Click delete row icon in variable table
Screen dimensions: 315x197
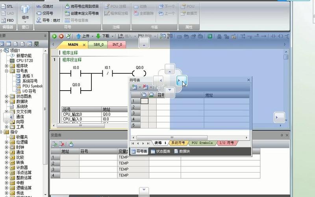tap(62, 144)
